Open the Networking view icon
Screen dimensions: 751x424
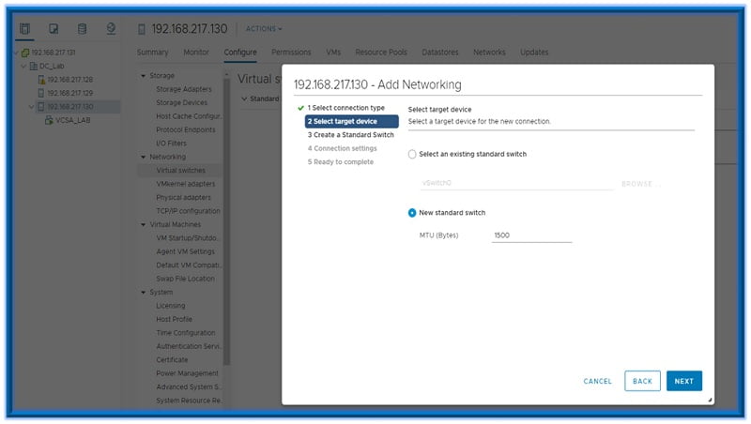tap(111, 28)
